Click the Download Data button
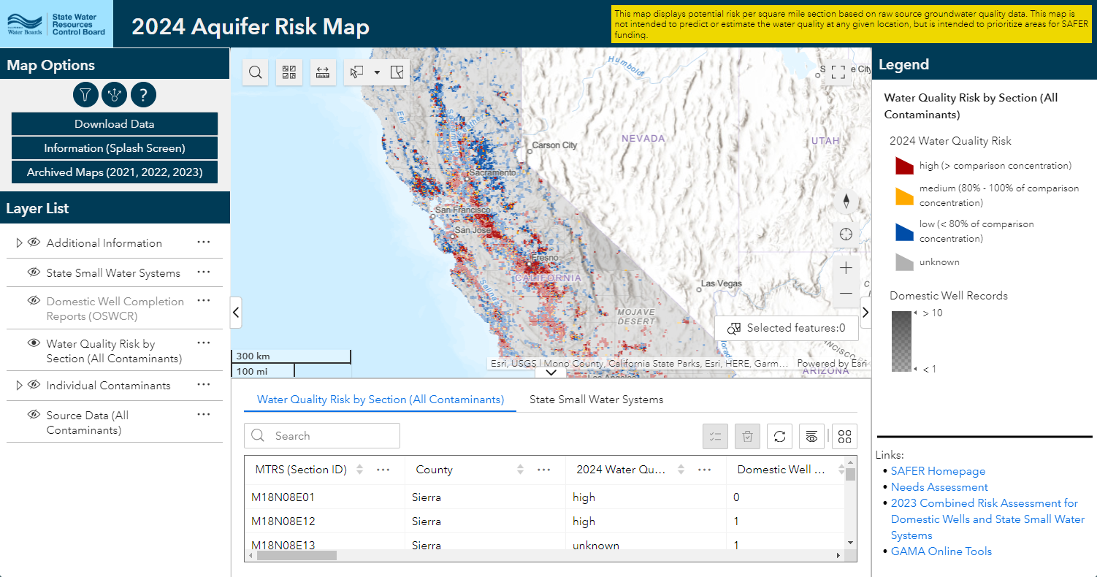 115,124
